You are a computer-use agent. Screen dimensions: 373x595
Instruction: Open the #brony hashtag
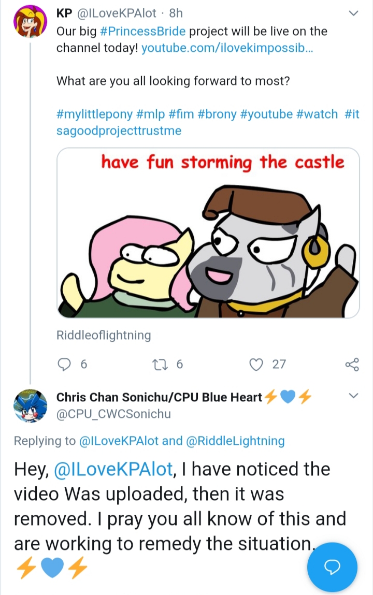pos(217,114)
